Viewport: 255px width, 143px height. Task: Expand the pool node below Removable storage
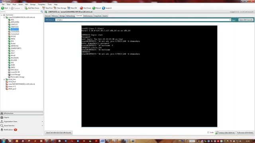pyautogui.click(x=4, y=79)
